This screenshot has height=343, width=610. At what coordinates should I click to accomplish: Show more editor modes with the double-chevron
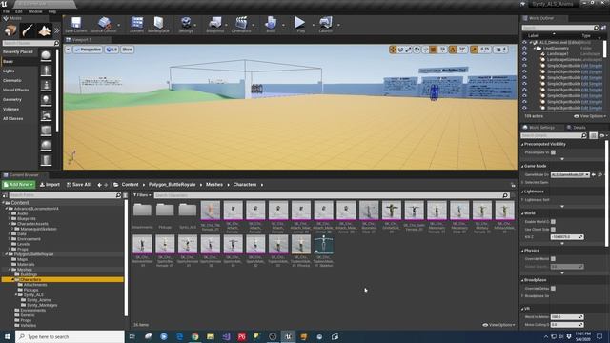(x=57, y=30)
